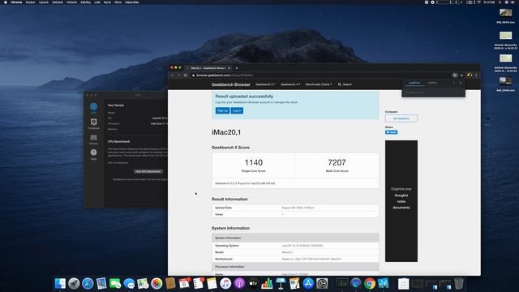Open Spotlight search in the menu bar
The width and height of the screenshot is (519, 292).
tap(500, 2)
